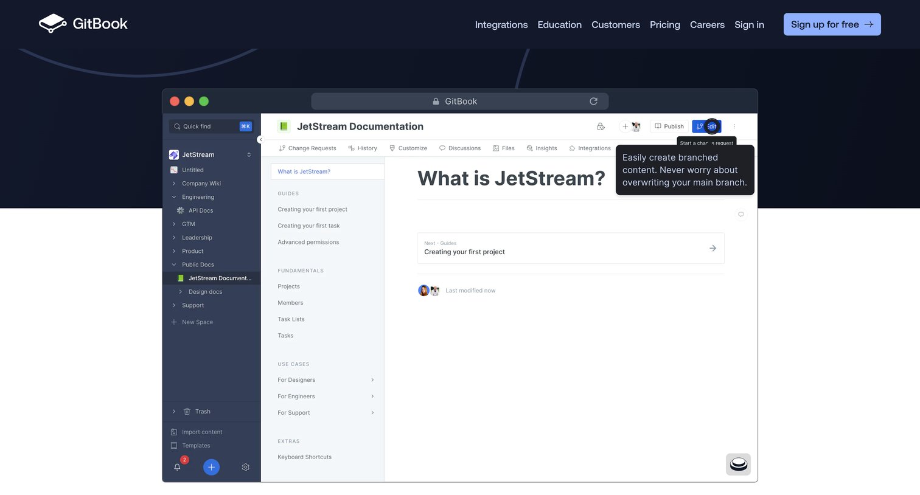The width and height of the screenshot is (920, 495).
Task: Expand the For Support page group
Action: (372, 413)
